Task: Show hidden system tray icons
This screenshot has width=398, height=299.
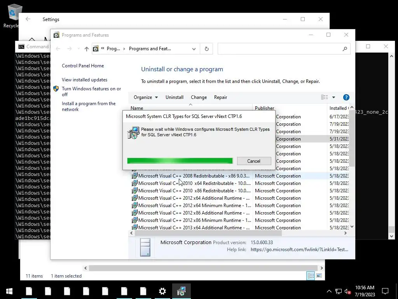Action: click(329, 291)
